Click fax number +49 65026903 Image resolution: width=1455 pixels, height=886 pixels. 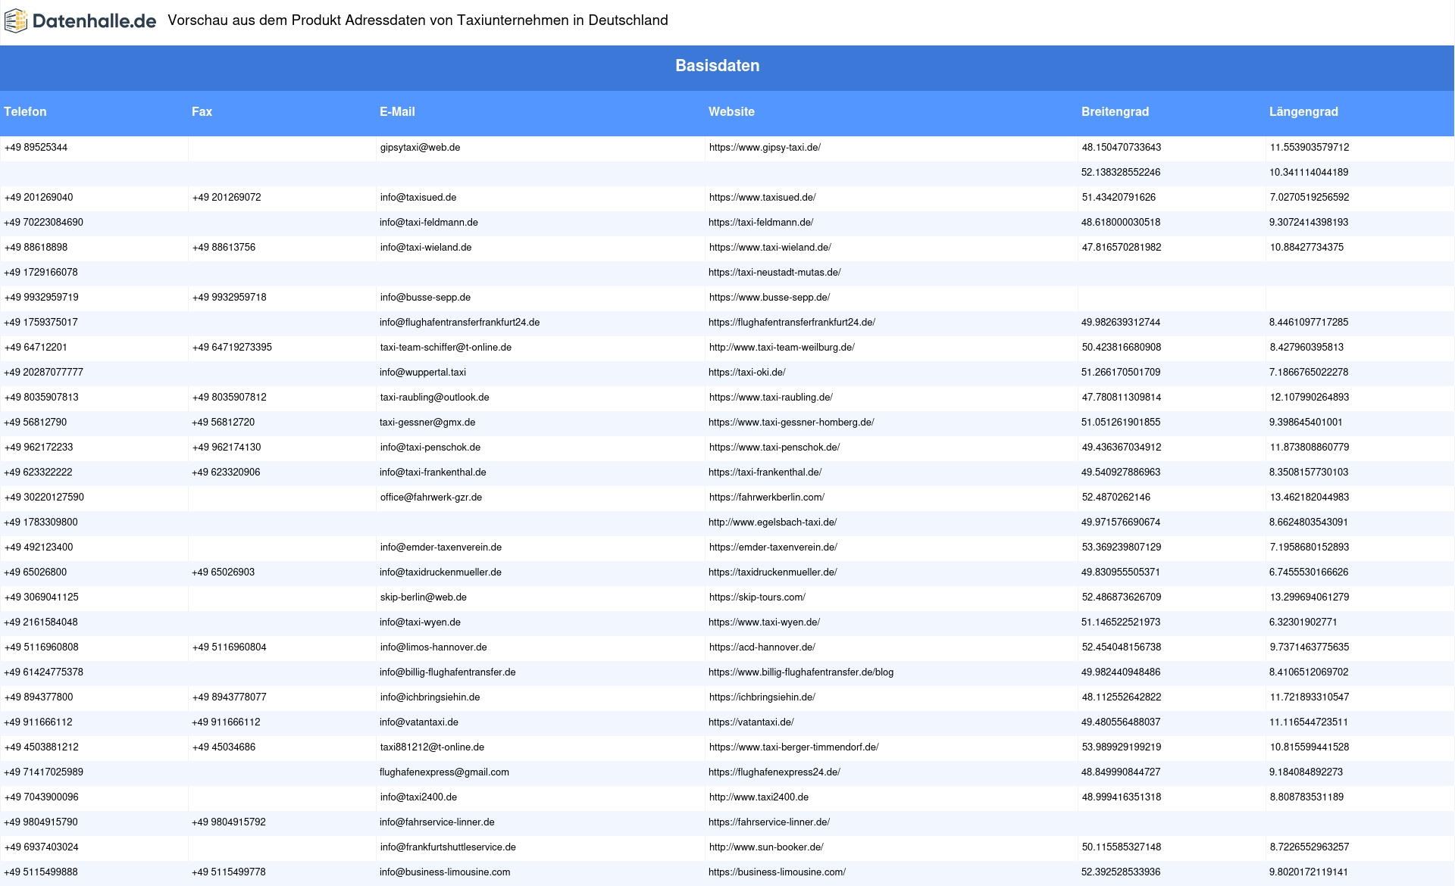pos(223,572)
